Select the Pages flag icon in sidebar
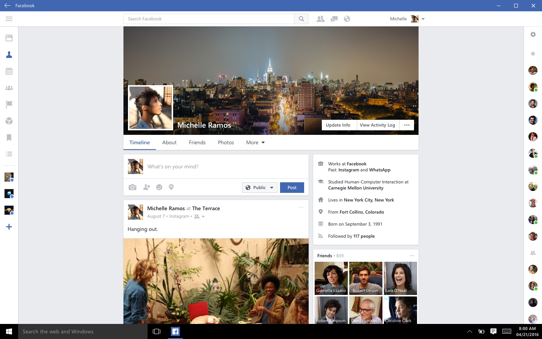Image resolution: width=542 pixels, height=339 pixels. click(9, 104)
